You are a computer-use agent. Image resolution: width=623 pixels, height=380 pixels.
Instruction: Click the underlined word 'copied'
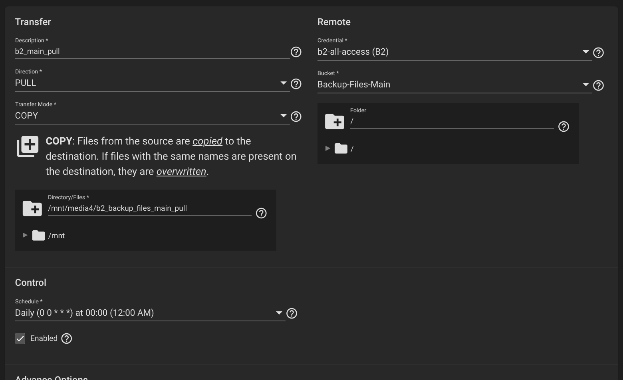pos(207,141)
